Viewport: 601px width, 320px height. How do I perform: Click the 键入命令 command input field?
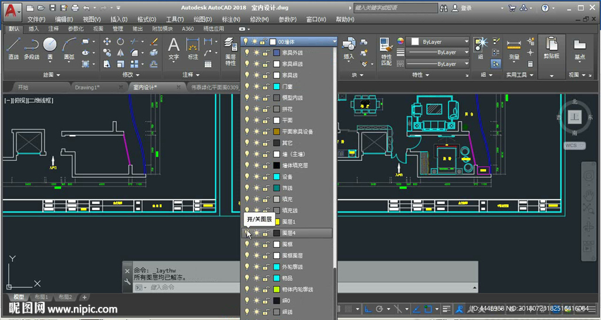[306, 287]
